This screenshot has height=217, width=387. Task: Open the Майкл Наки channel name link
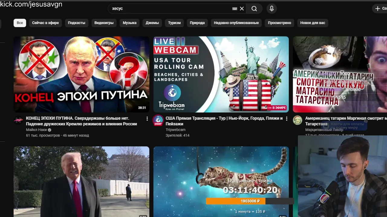pyautogui.click(x=36, y=130)
